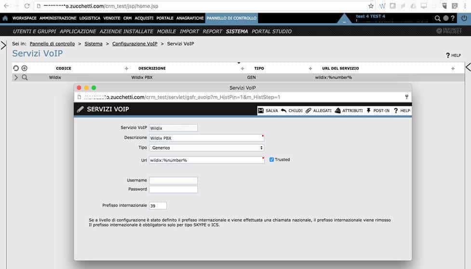Image resolution: width=471 pixels, height=269 pixels.
Task: Click the refresh icon in grid header
Action: (16, 68)
